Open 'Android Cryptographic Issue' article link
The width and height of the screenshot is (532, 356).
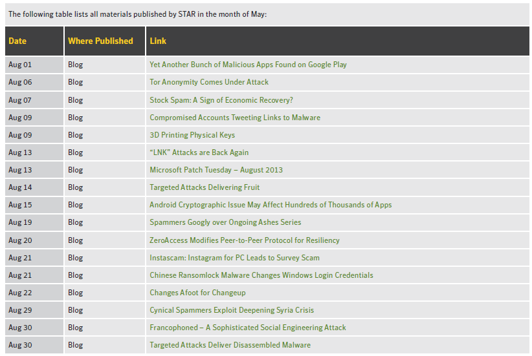[271, 205]
